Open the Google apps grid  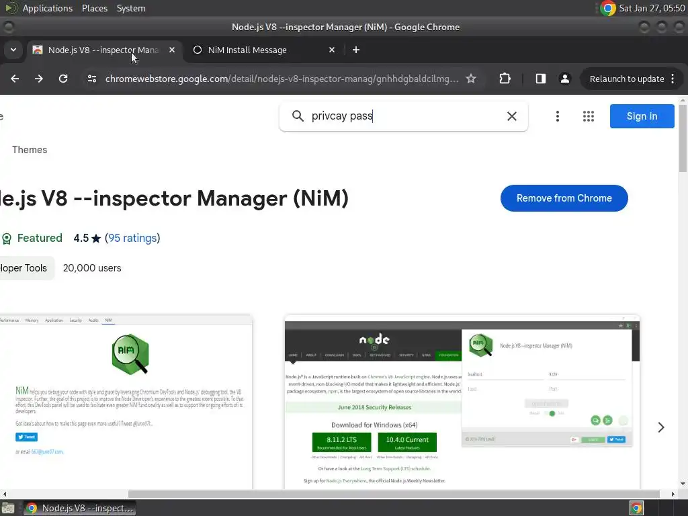(588, 116)
